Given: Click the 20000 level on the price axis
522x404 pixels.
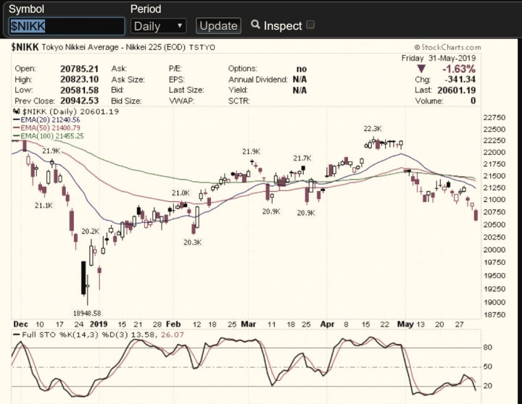Looking at the screenshot, I should coord(494,250).
